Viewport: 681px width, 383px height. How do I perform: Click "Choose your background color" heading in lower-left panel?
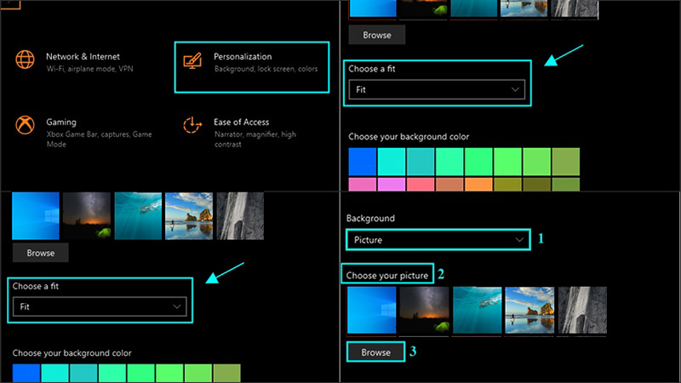coord(72,353)
